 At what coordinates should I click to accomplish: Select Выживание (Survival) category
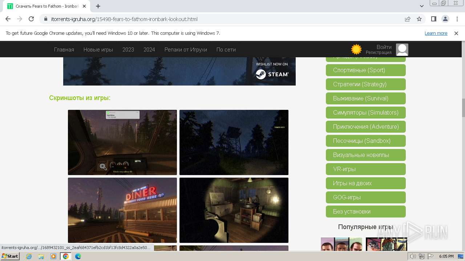(366, 98)
